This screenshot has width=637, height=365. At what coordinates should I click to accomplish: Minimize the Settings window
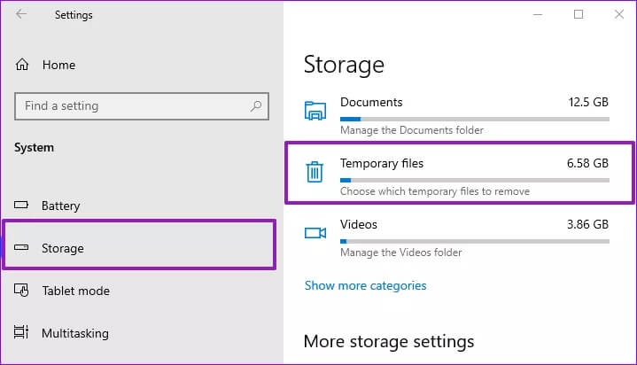(x=538, y=15)
